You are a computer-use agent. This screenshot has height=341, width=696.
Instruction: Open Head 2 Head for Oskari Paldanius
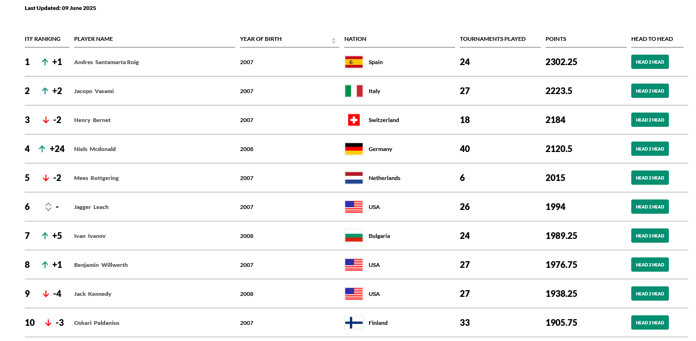coord(650,323)
